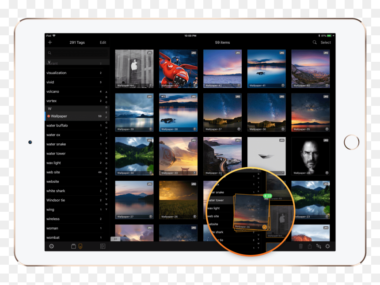Open the settings wheel in the sidebar footer
Screen dimensions: 380x285
tap(51, 246)
